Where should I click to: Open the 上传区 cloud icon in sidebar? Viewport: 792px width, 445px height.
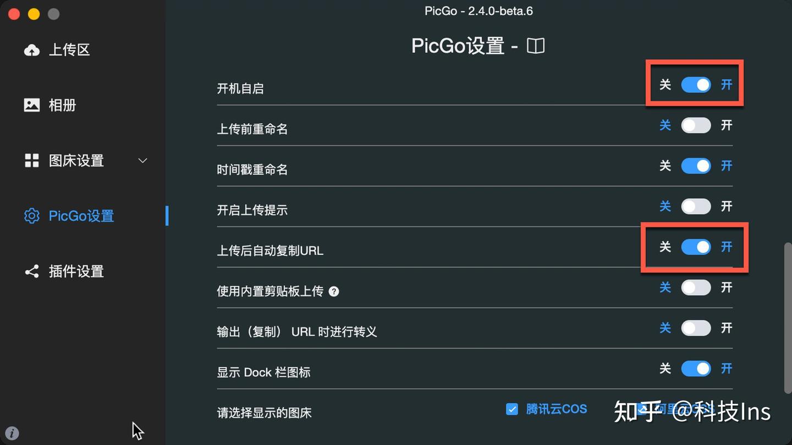31,49
